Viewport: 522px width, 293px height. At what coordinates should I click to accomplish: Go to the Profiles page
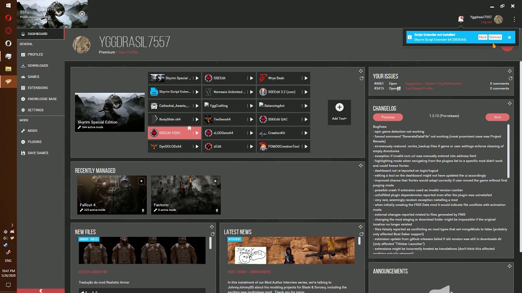tap(40, 55)
